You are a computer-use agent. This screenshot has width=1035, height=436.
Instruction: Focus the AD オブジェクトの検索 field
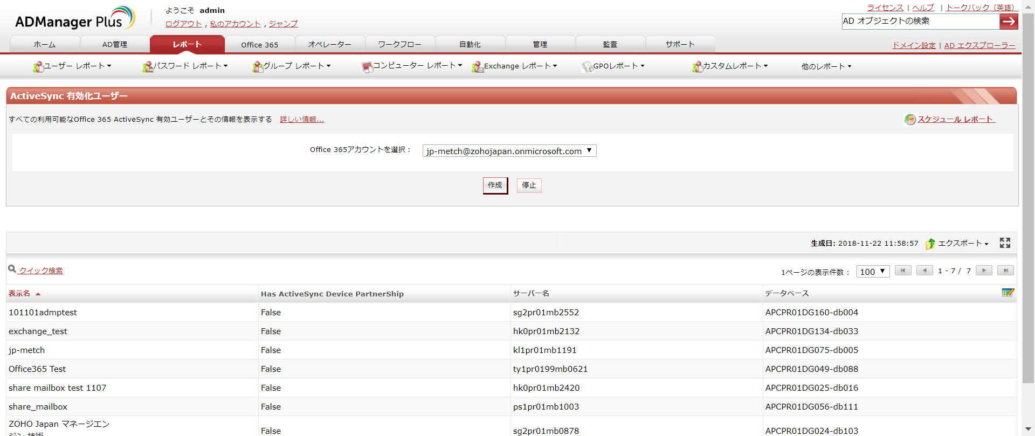coord(921,22)
